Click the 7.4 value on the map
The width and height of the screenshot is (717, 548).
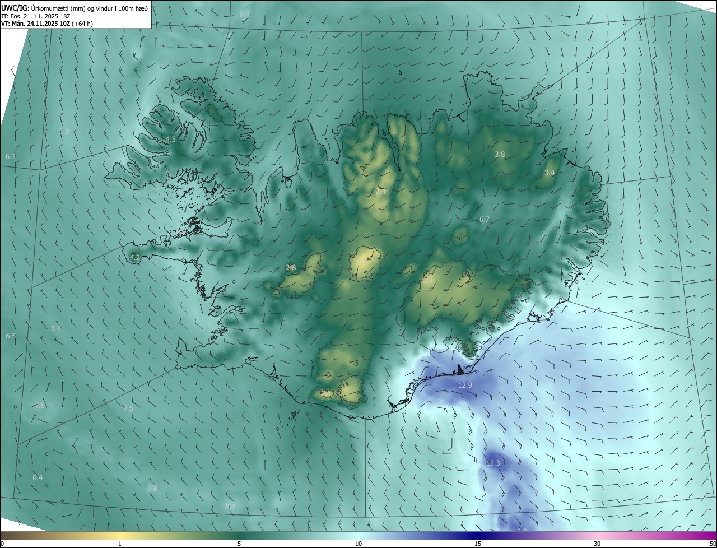(55, 328)
